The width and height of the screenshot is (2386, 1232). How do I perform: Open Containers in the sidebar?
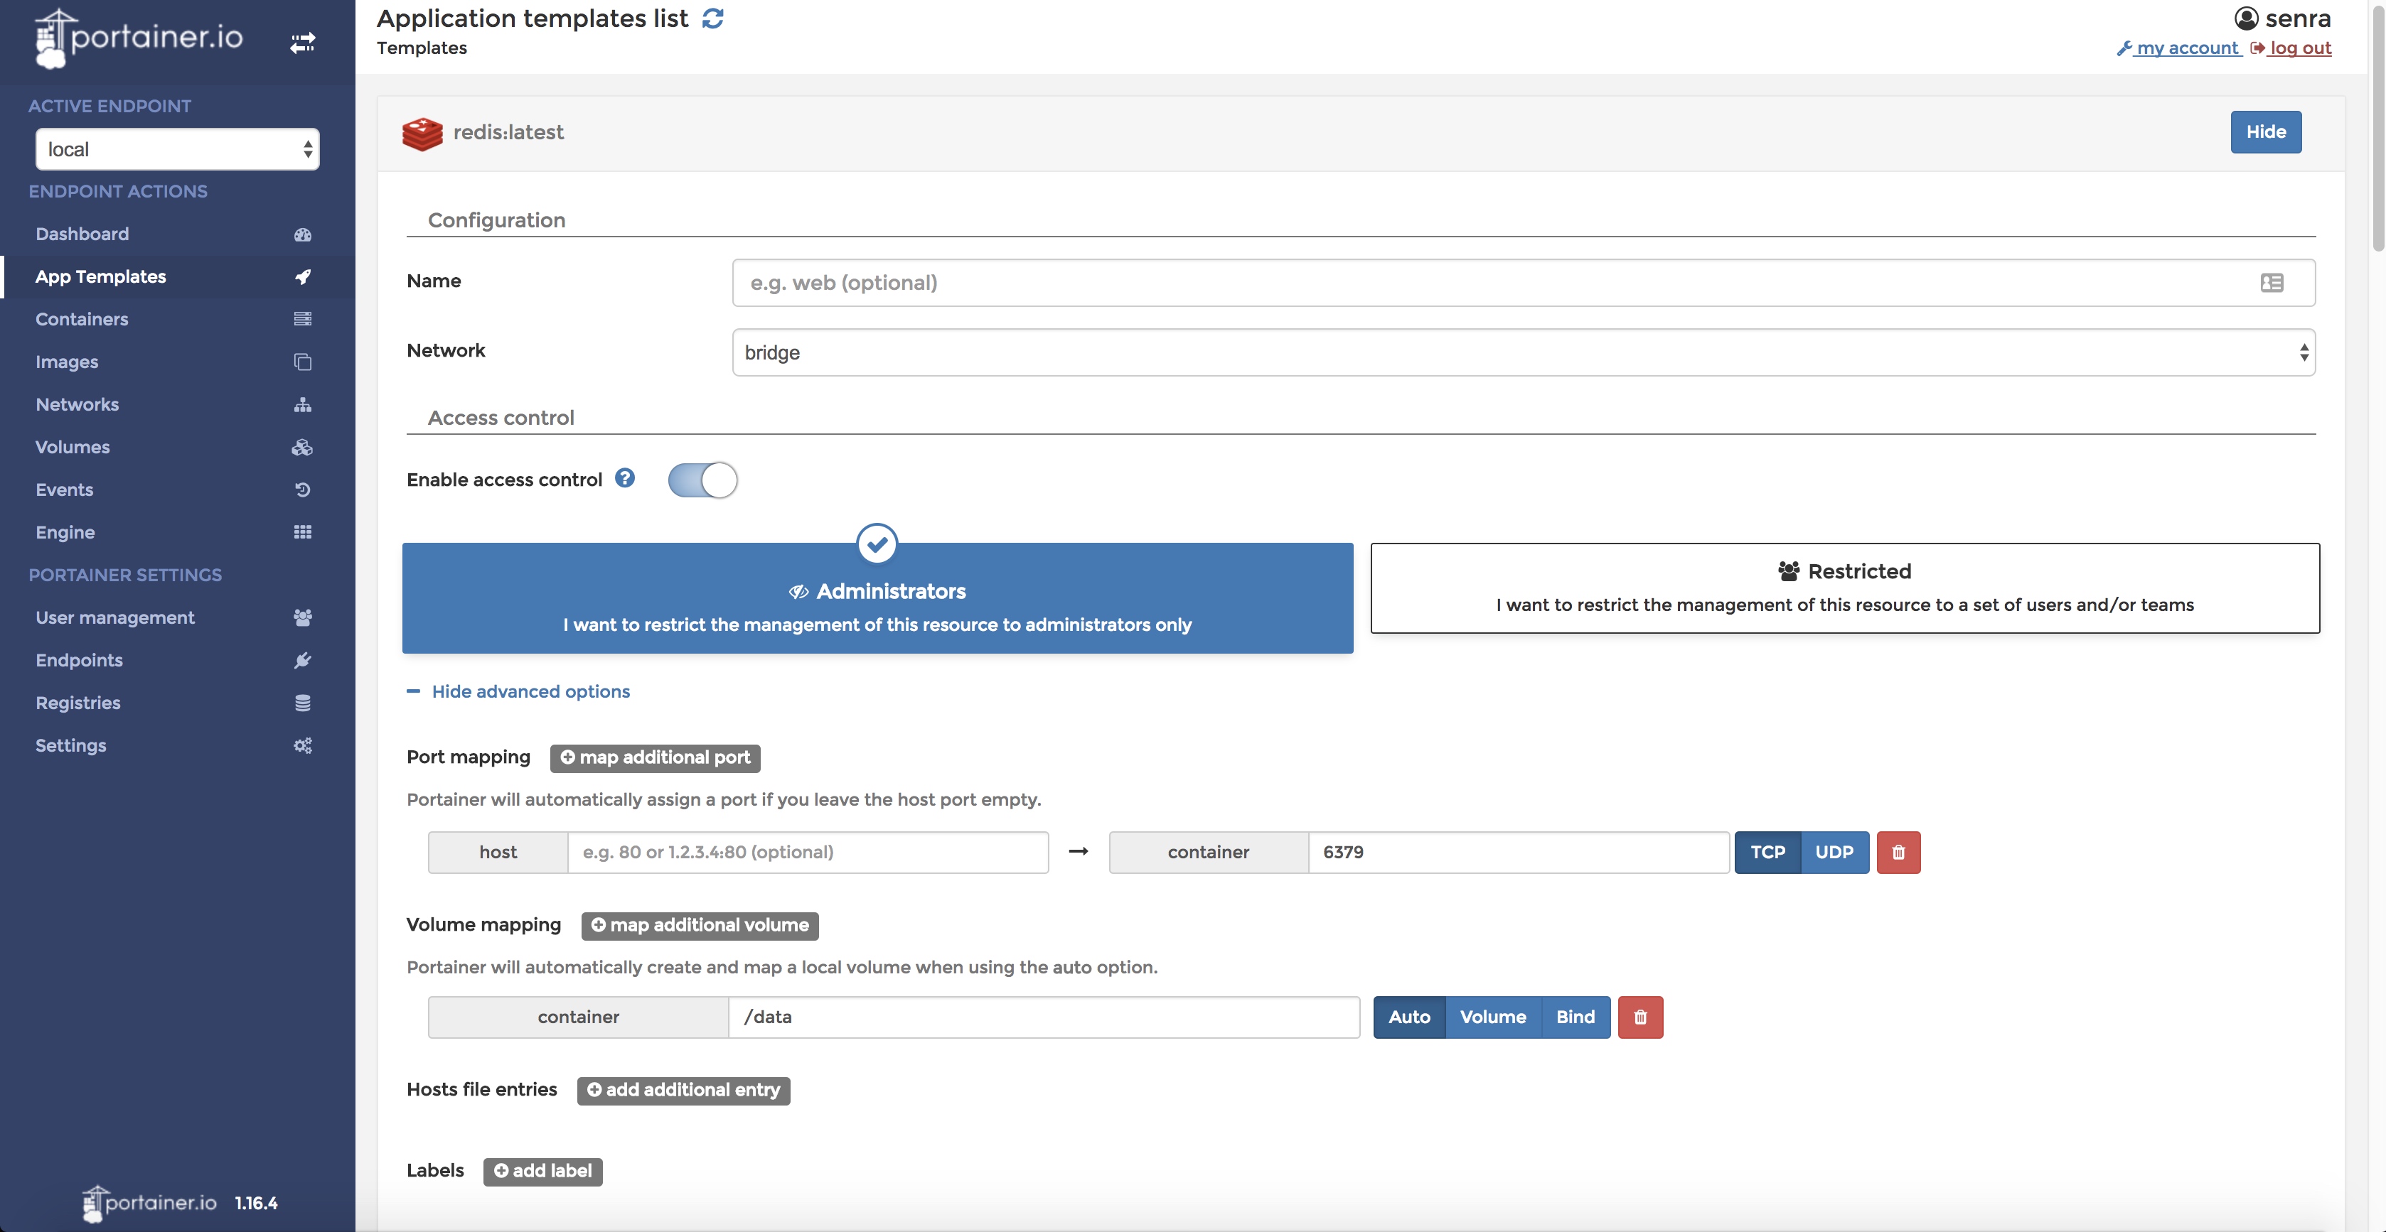(82, 319)
